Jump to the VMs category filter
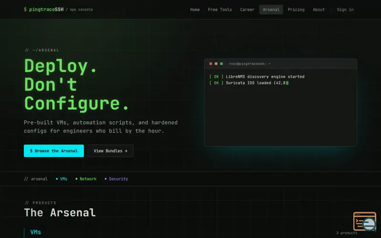The width and height of the screenshot is (381, 238). click(61, 179)
